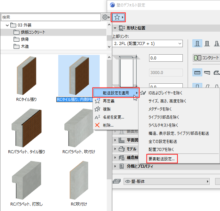Select the basic wall structure icon
220x211 pixels.
(197, 43)
